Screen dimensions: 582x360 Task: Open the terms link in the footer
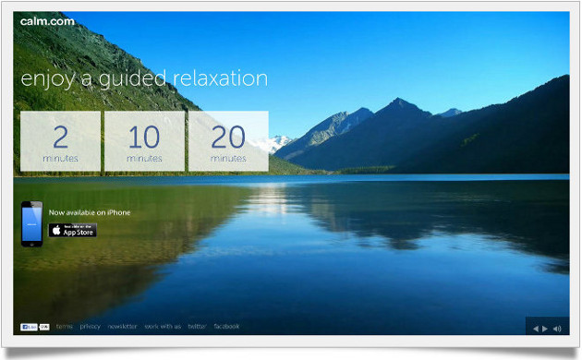[x=65, y=326]
